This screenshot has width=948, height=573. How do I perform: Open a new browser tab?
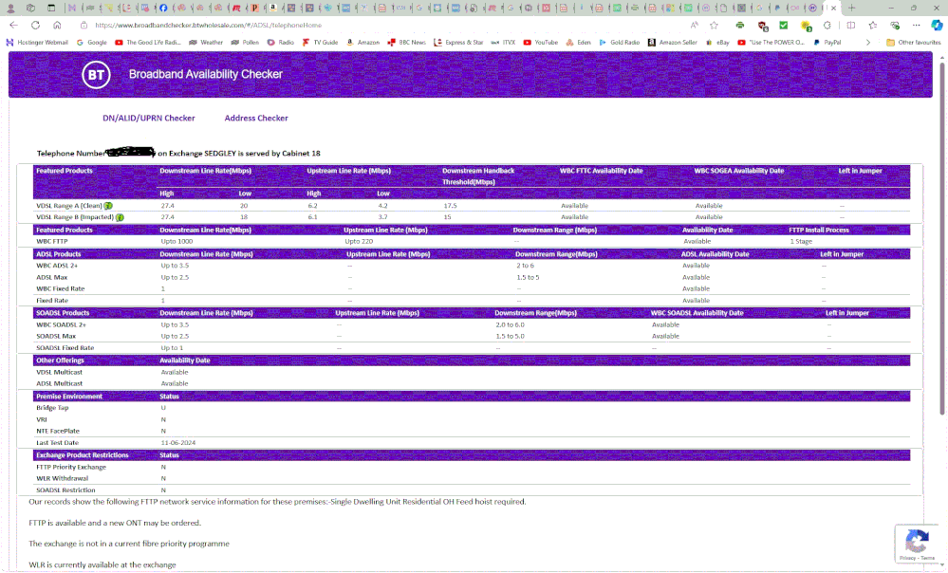(x=851, y=8)
